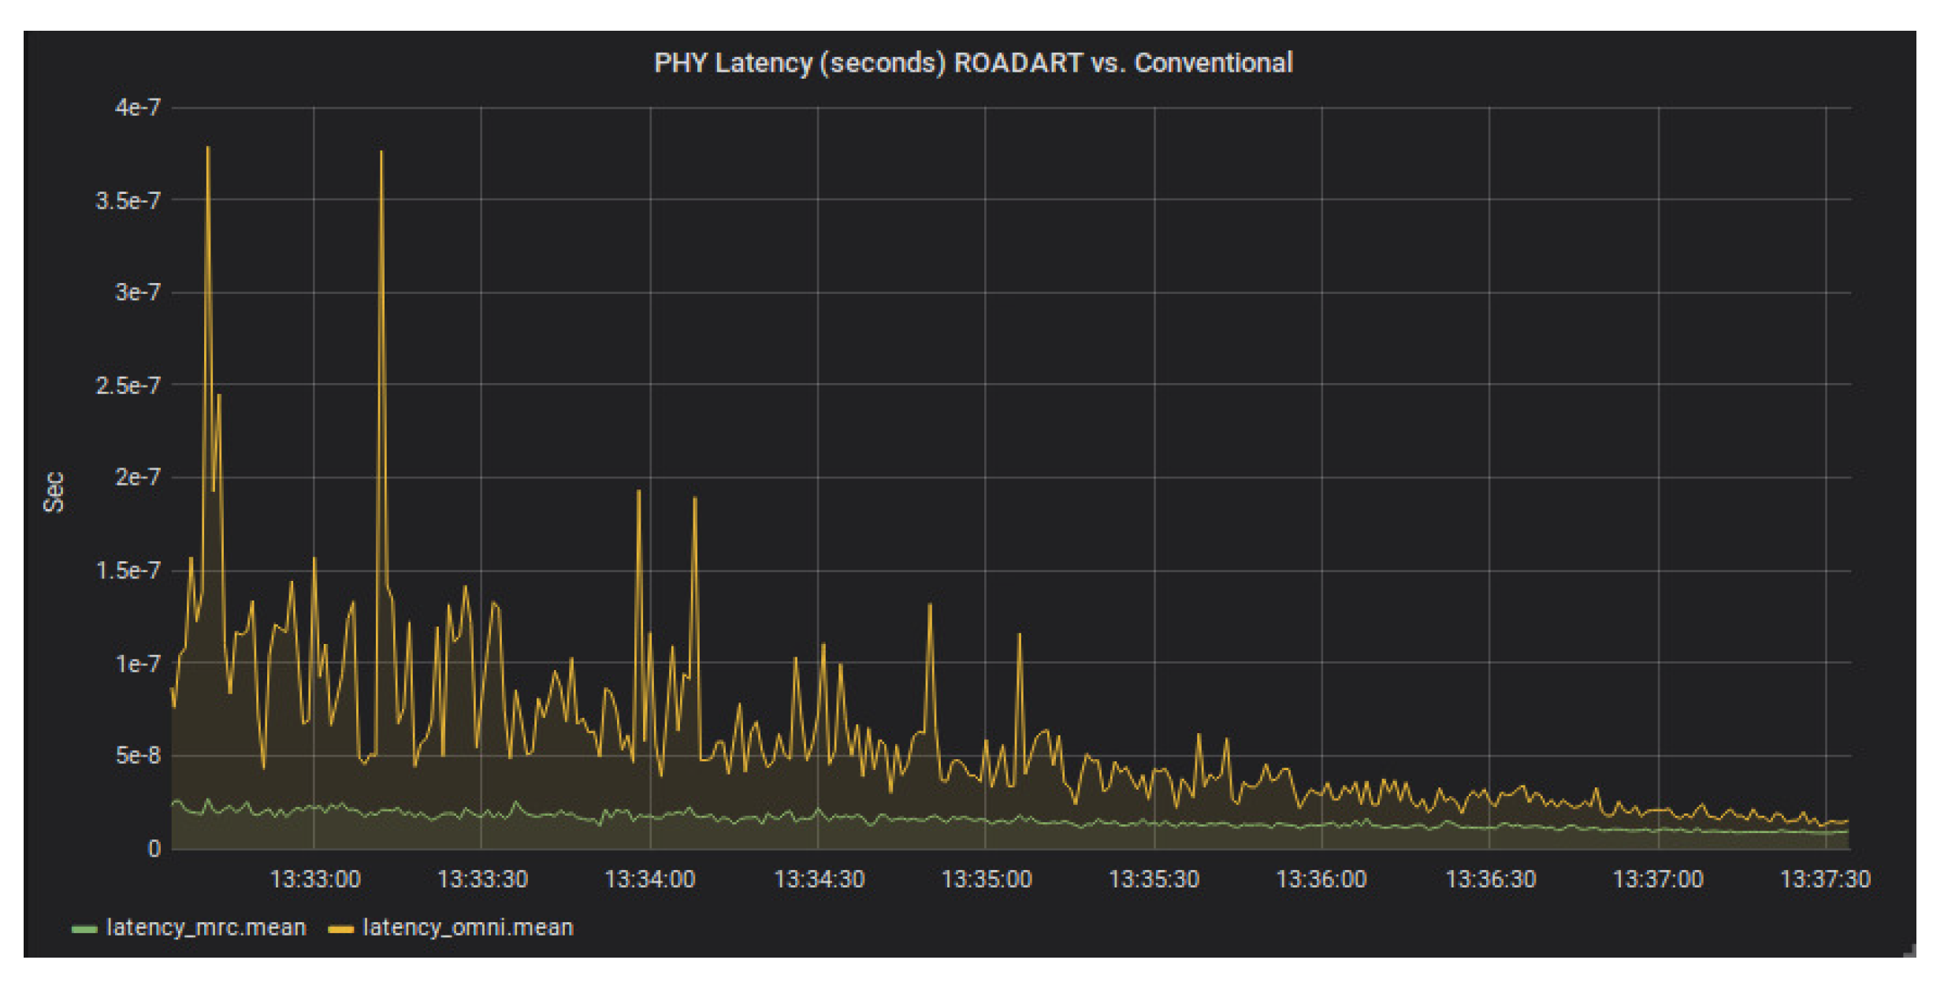This screenshot has width=1944, height=986.
Task: Click the green latency_mrc.mean color swatch
Action: pos(84,929)
